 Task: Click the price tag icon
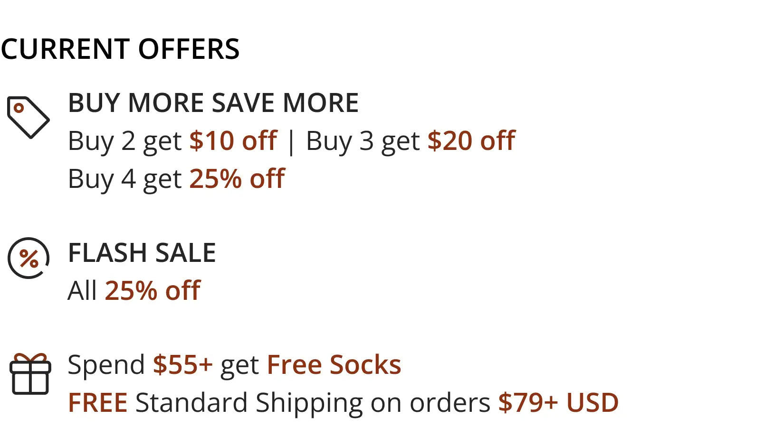point(28,117)
